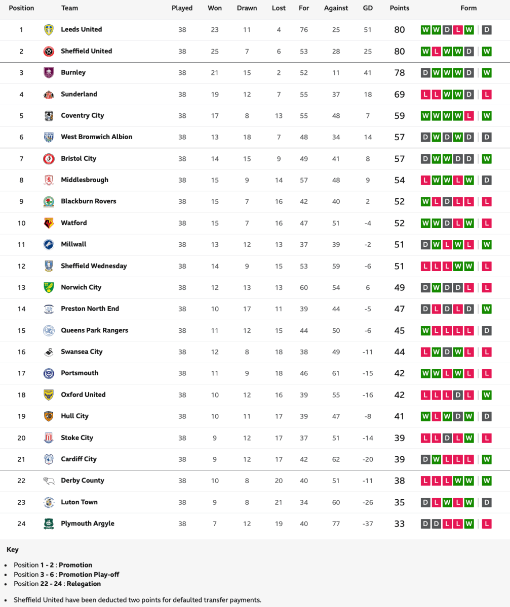Open the Sunderland team link
The image size is (510, 607).
click(x=79, y=94)
